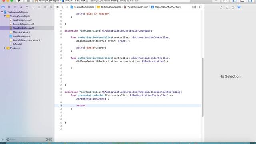Screen dimensions: 256x144
Task: Open the Project navigator folder icon
Action: tap(3, 7)
